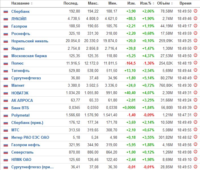
Task: Click the clock icon in Сбербанк row
Action: [195, 11]
